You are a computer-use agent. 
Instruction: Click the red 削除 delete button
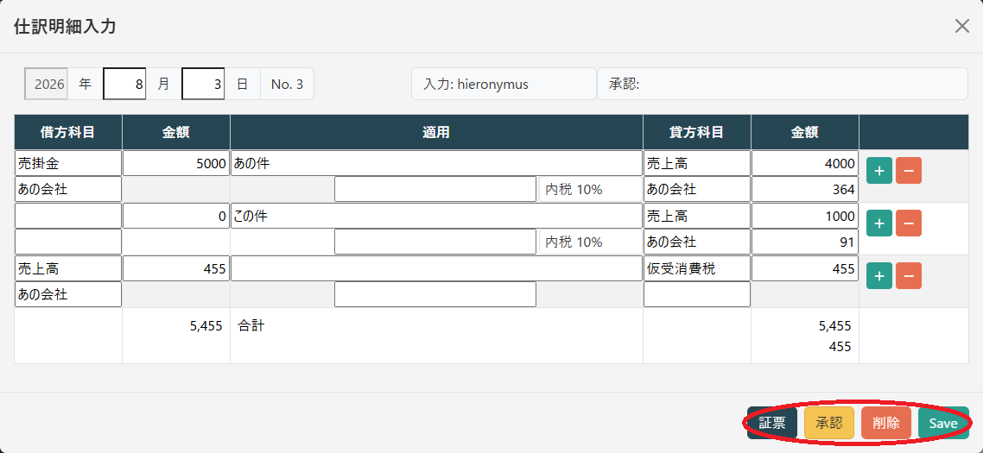(x=885, y=423)
